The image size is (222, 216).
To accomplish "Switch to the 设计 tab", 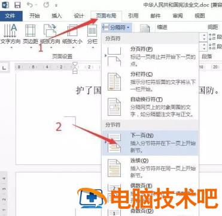I will (x=78, y=16).
